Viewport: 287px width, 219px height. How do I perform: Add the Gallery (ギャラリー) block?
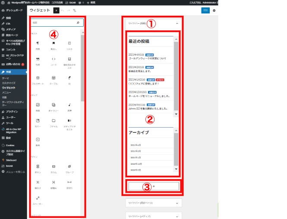point(54,106)
